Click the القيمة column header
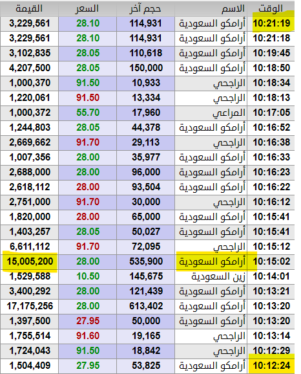 (x=29, y=9)
